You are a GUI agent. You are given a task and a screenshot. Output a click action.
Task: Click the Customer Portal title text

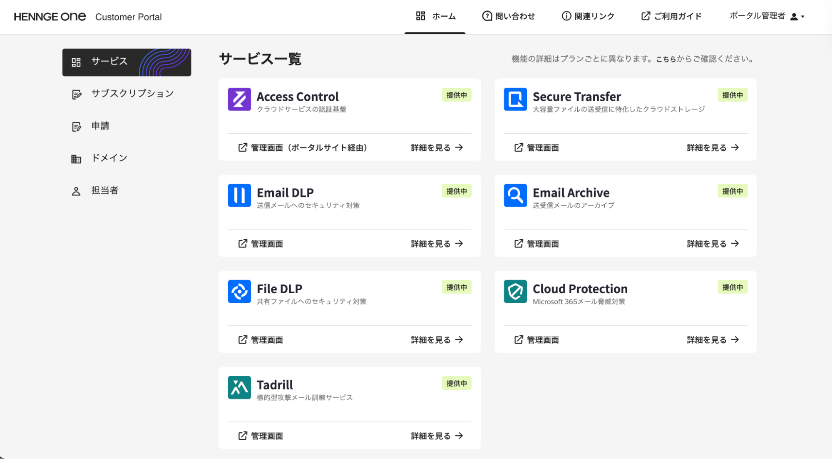tap(129, 17)
